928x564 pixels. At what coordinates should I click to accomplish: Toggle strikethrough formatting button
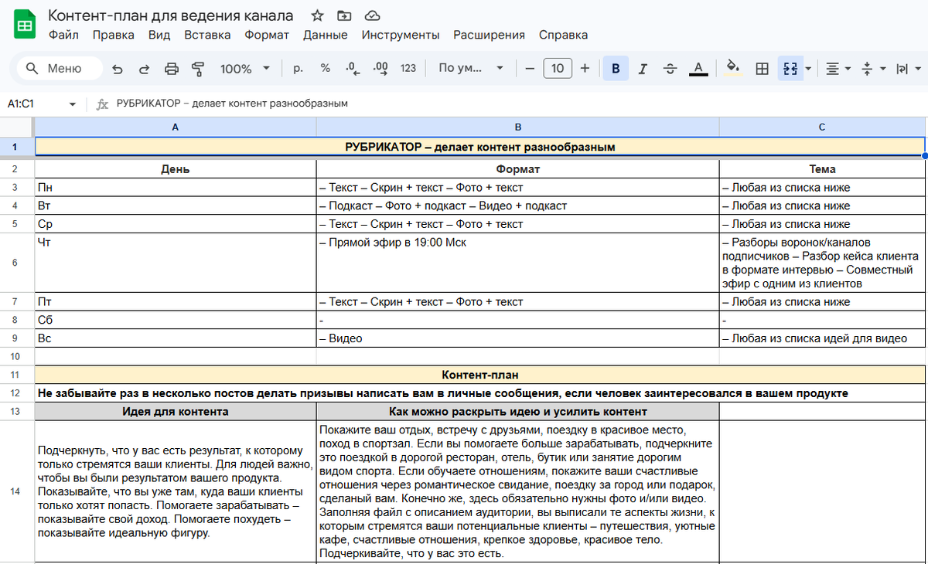[670, 69]
